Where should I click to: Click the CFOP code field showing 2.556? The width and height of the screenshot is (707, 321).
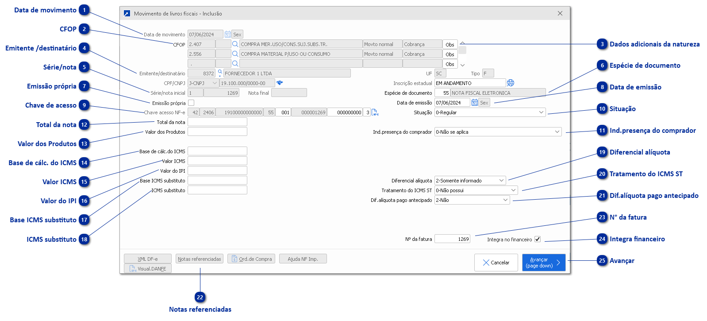[x=202, y=54]
